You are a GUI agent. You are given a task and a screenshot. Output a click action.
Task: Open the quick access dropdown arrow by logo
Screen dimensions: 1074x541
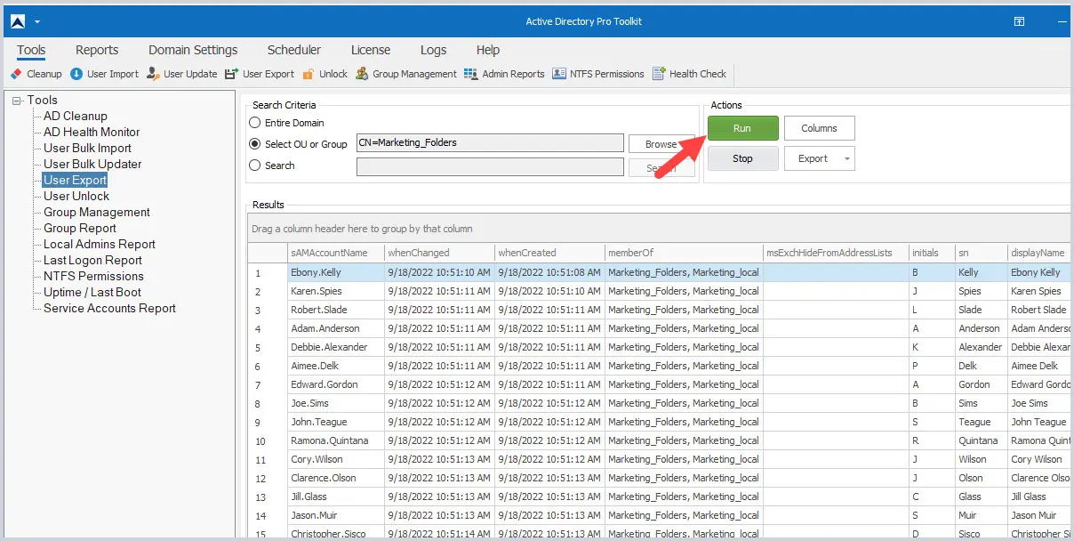pos(37,21)
